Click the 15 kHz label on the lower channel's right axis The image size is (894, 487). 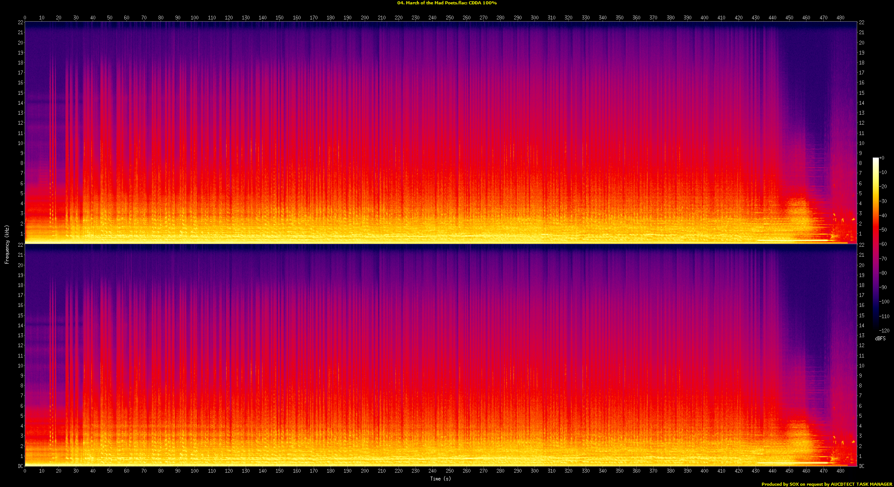862,316
